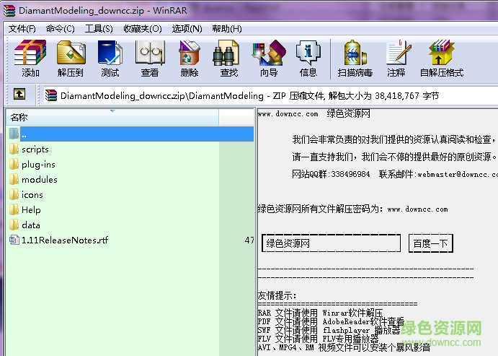
Task: Select 1.11ReleaseNotes.rtf file
Action: pos(63,240)
